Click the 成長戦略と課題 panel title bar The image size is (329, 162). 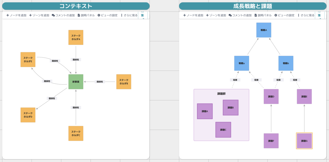[253, 6]
